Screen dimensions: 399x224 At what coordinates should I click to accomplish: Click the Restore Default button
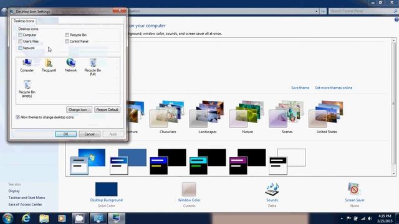pos(107,110)
